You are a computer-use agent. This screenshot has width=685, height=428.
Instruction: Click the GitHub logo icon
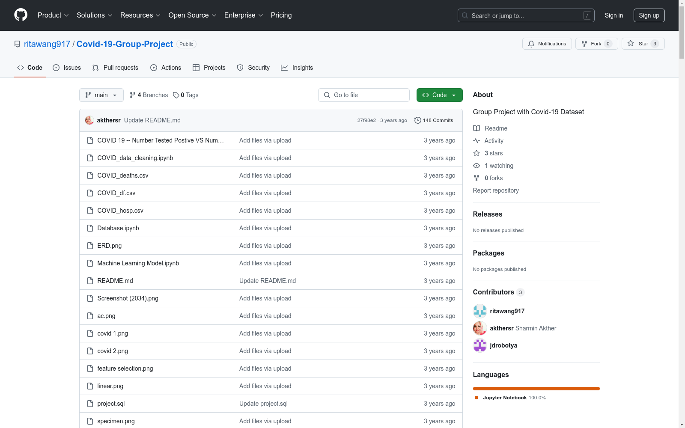[21, 15]
